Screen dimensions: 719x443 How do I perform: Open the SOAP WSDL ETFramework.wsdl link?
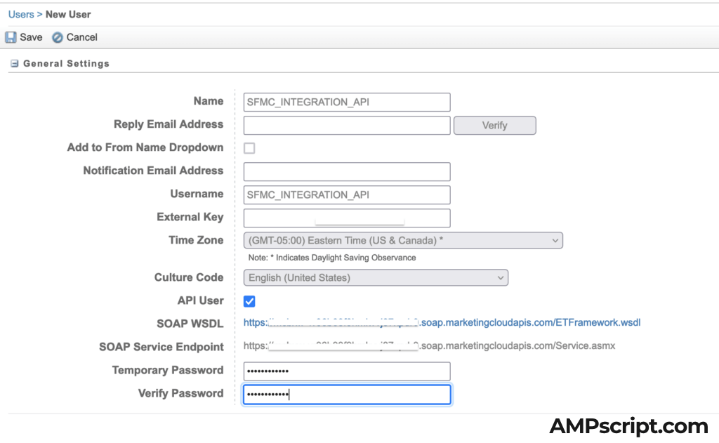click(442, 323)
